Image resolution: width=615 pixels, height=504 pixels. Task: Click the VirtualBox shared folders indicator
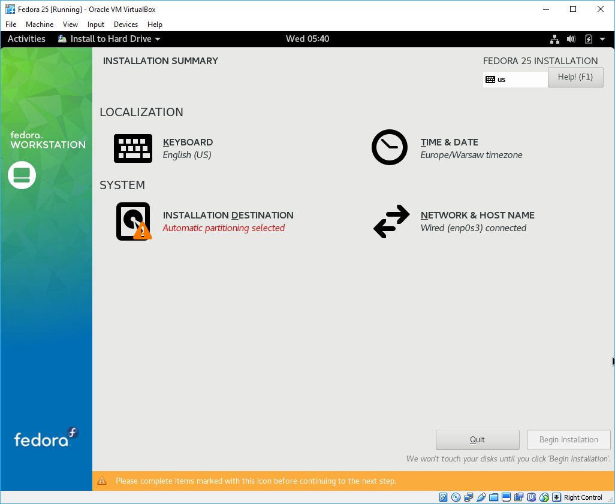493,497
